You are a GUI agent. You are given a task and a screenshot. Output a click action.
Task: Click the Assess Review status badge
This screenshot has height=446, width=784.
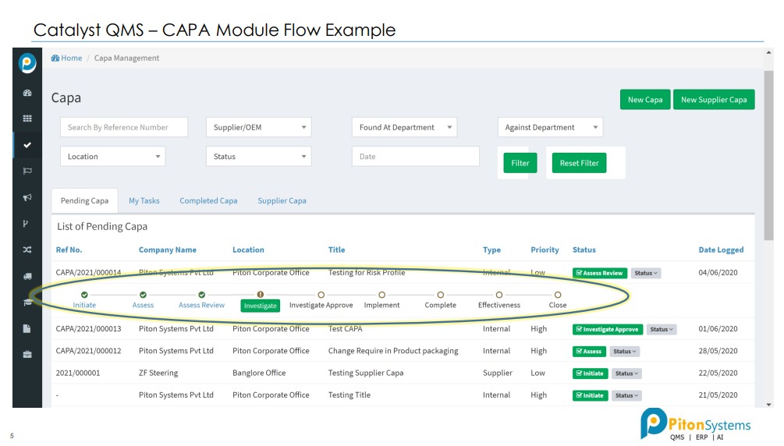pos(599,273)
